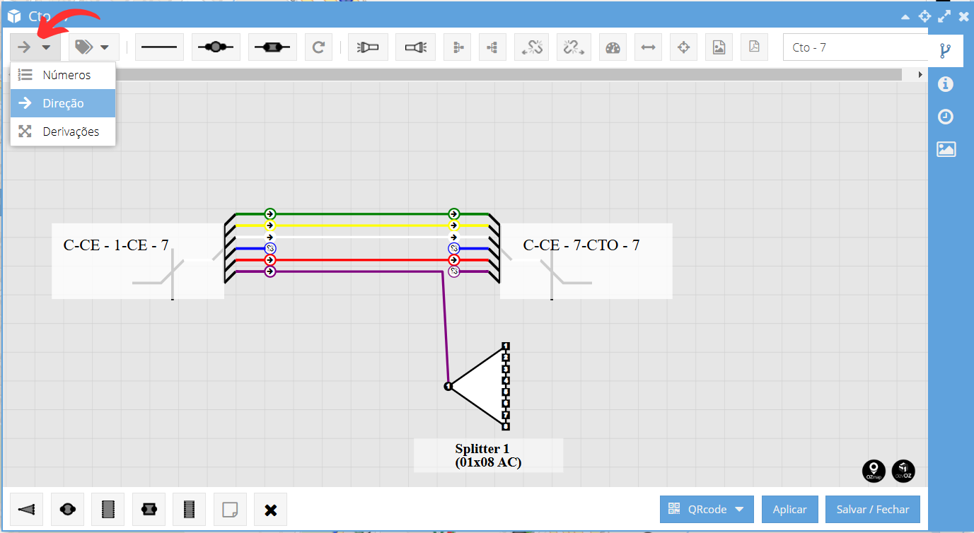Click the Aplicar button
Screen dimensions: 974x533
pyautogui.click(x=789, y=509)
